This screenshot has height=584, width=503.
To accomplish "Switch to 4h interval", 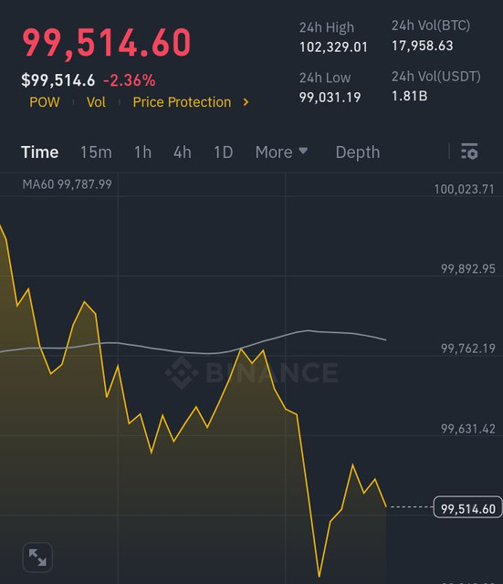I will [183, 152].
